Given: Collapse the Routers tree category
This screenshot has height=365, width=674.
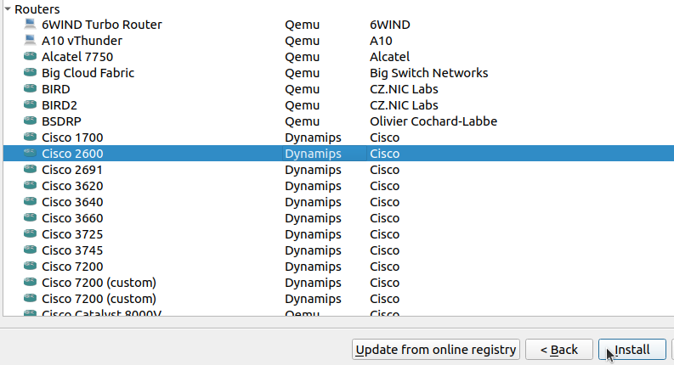Looking at the screenshot, I should point(8,9).
